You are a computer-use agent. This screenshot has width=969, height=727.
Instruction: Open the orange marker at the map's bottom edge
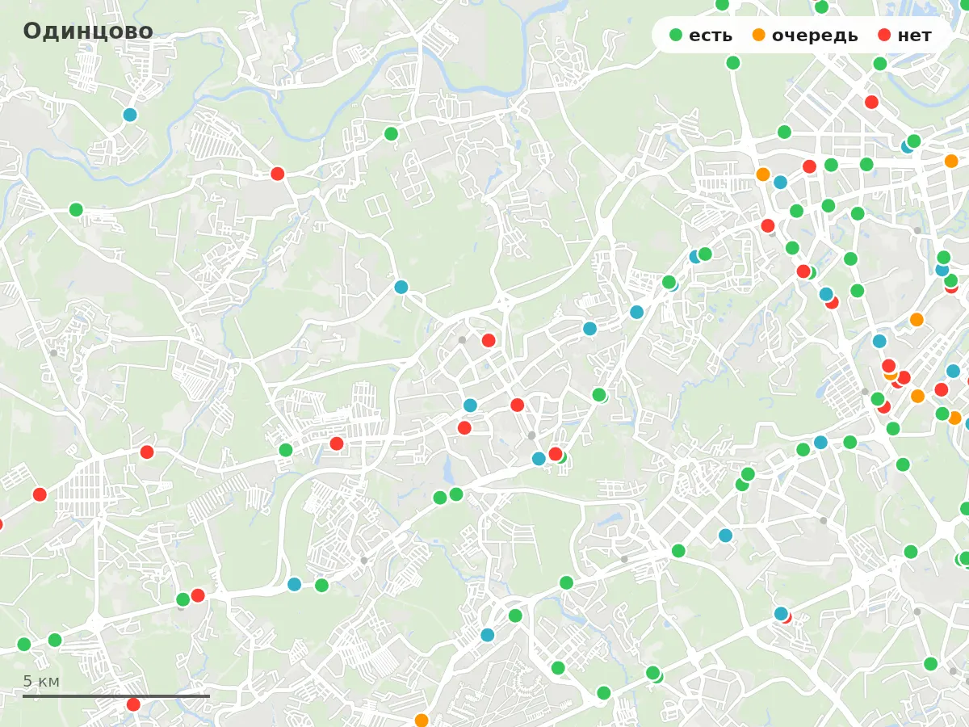tap(422, 720)
